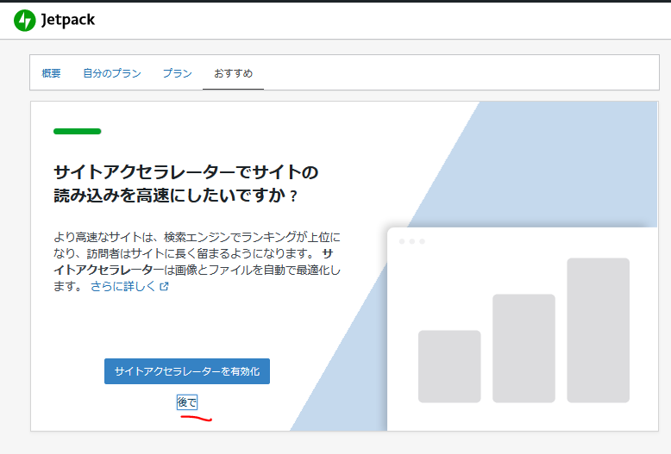Select the おすすめ tab

pos(233,73)
